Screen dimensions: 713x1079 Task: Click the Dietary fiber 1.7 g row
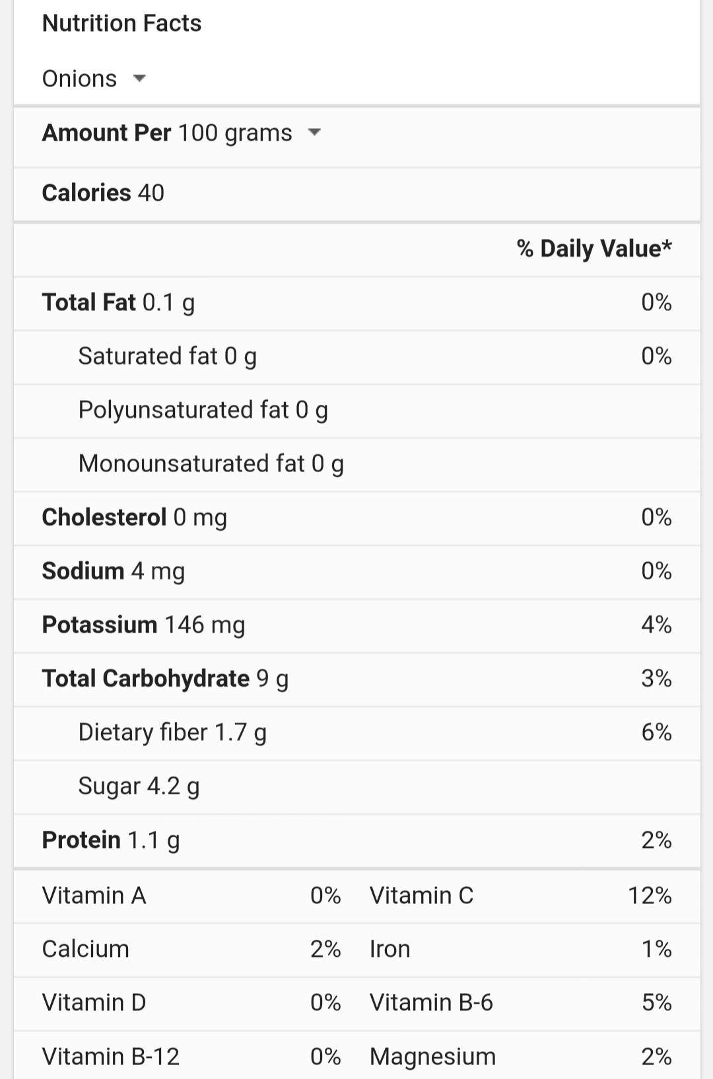pyautogui.click(x=356, y=734)
